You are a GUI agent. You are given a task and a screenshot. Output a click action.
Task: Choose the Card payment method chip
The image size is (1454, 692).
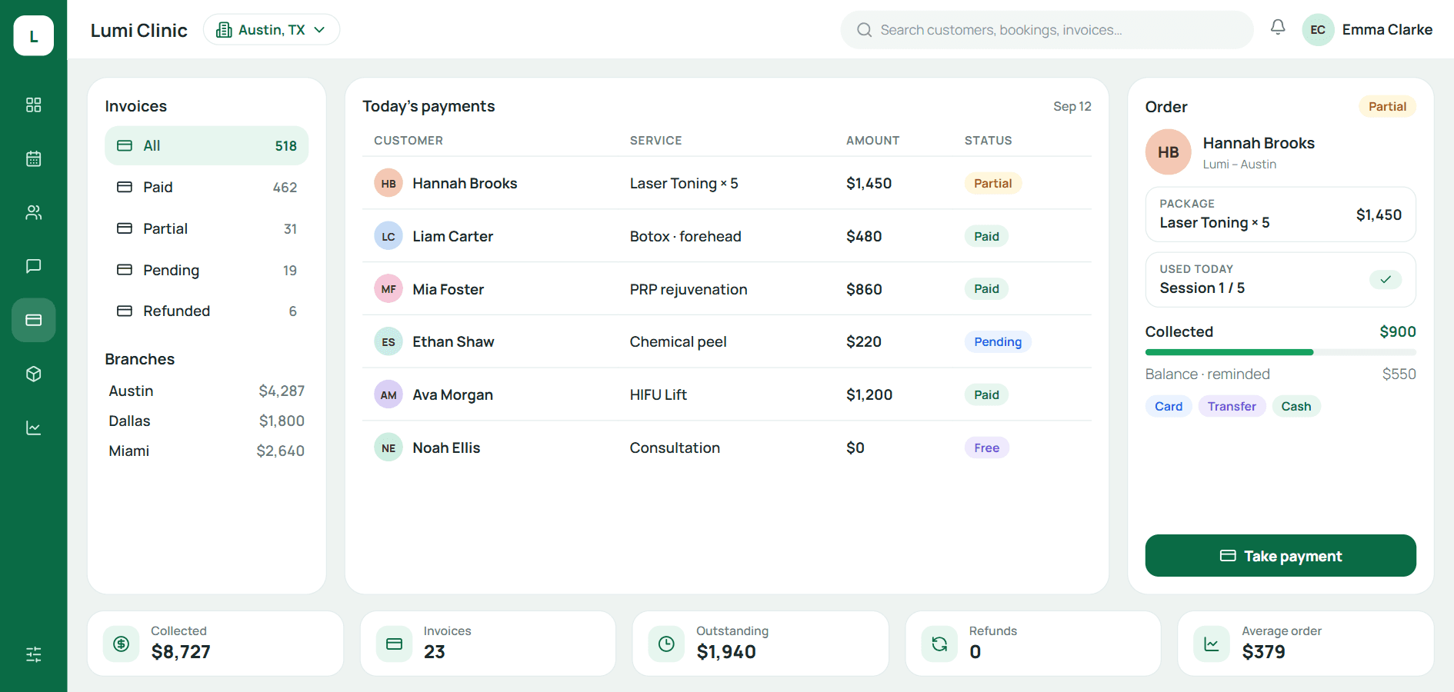click(x=1169, y=406)
